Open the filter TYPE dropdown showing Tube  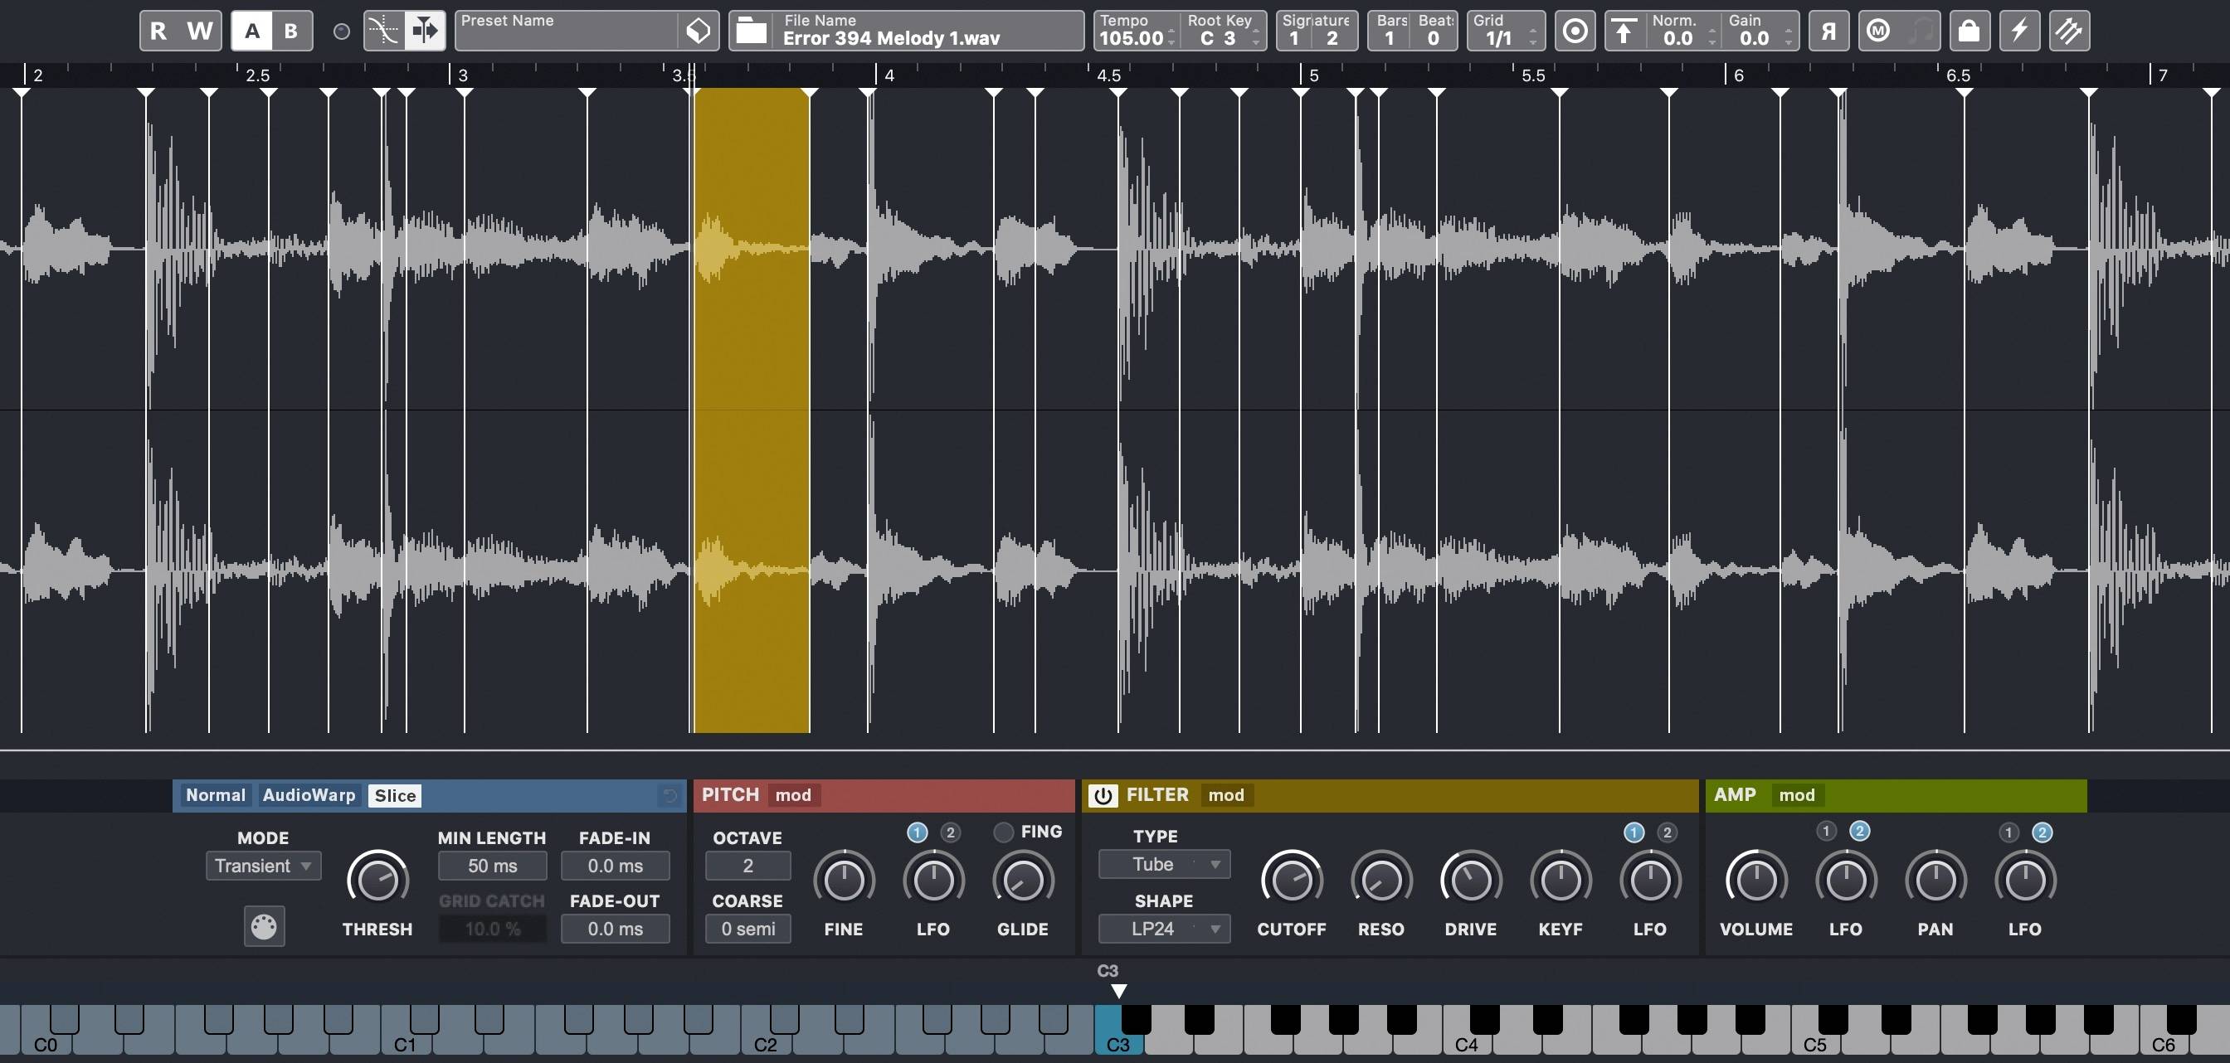click(x=1162, y=864)
